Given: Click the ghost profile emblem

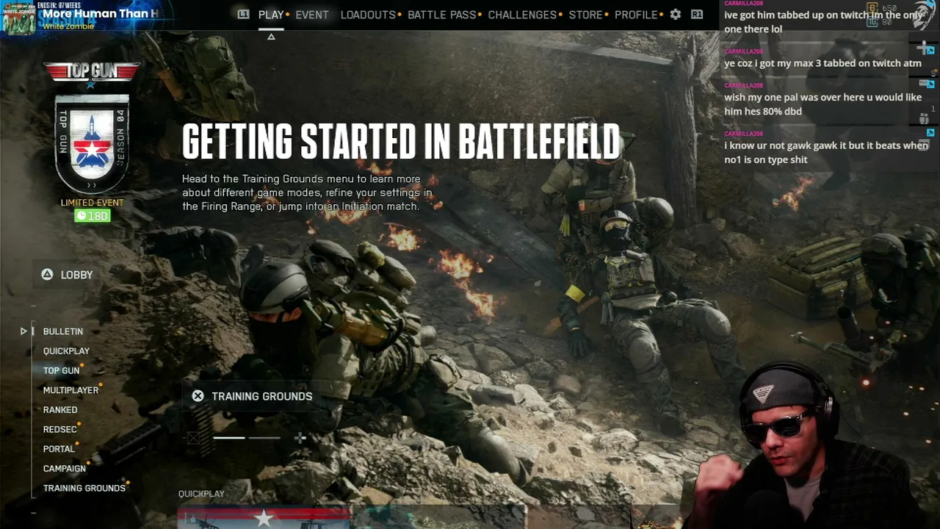Looking at the screenshot, I should coord(925,15).
